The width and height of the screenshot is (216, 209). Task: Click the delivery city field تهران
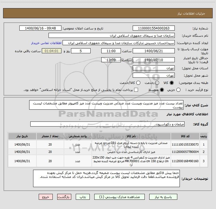tap(154, 75)
